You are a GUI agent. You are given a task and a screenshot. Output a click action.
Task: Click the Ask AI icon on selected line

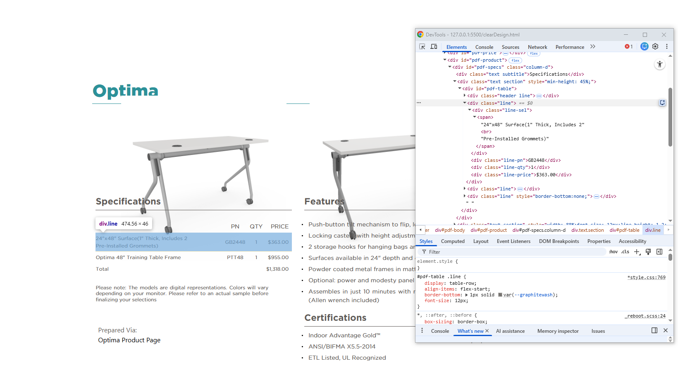[x=662, y=103]
